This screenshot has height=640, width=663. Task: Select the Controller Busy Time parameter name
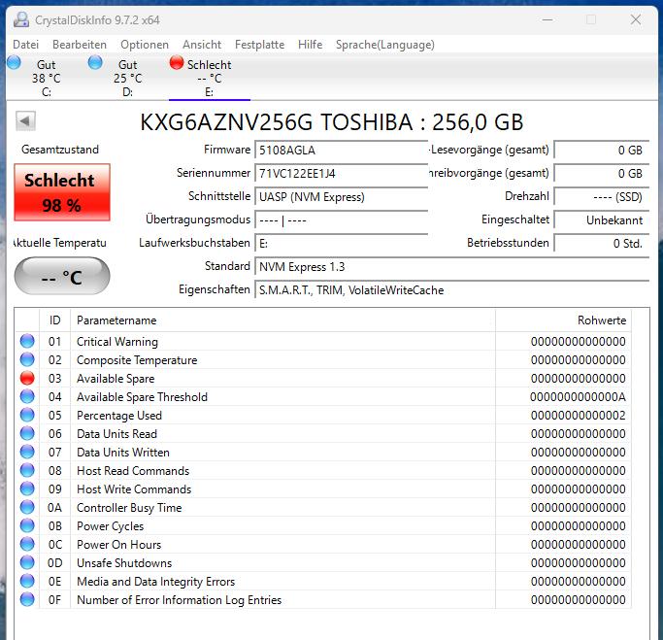[x=129, y=508]
